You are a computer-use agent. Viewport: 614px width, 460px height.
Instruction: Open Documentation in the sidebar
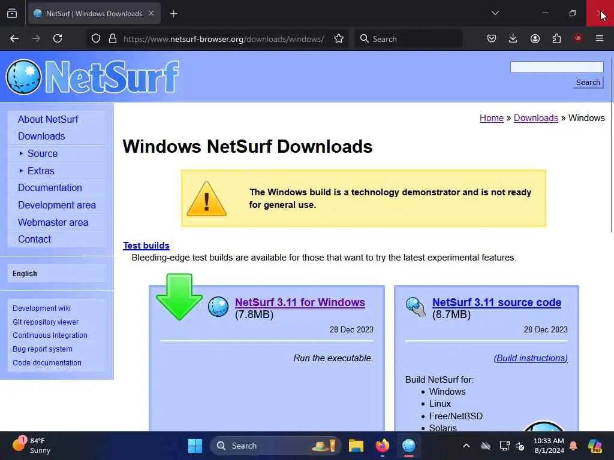(50, 187)
